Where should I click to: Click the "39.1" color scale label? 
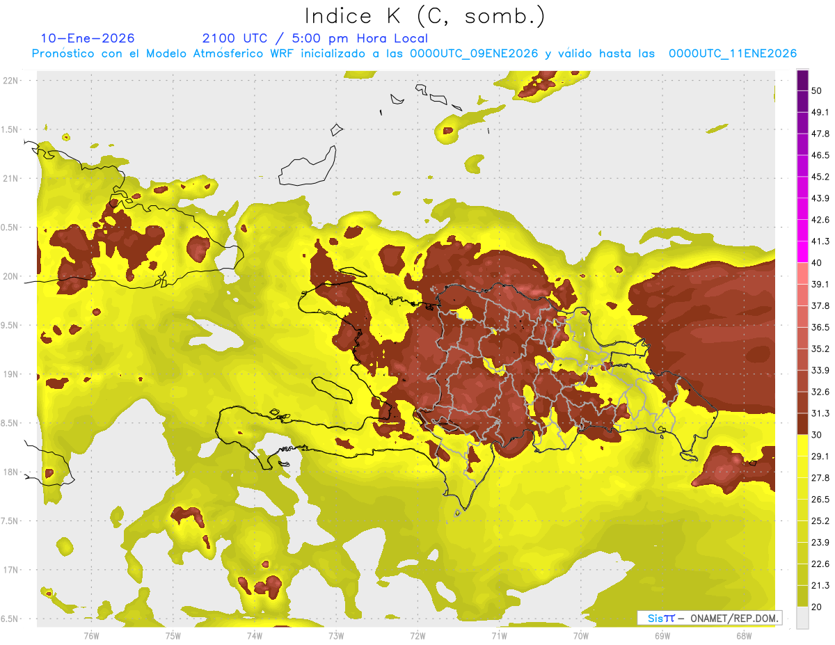[x=820, y=285]
